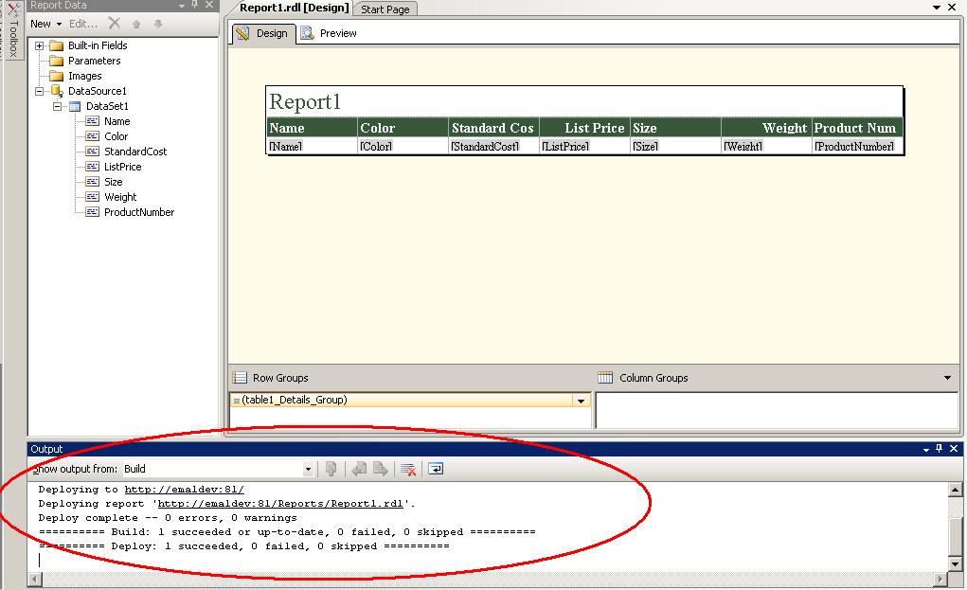Select the Size header cell in table

(675, 128)
